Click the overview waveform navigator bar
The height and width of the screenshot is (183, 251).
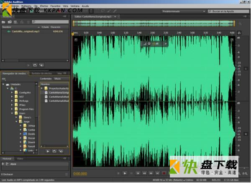pyautogui.click(x=154, y=23)
